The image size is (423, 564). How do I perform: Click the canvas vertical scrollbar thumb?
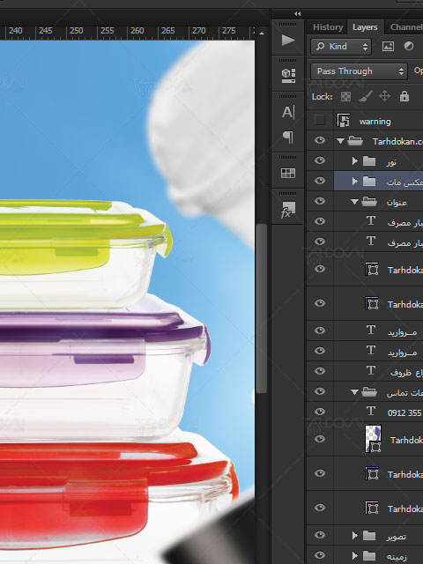pyautogui.click(x=262, y=308)
